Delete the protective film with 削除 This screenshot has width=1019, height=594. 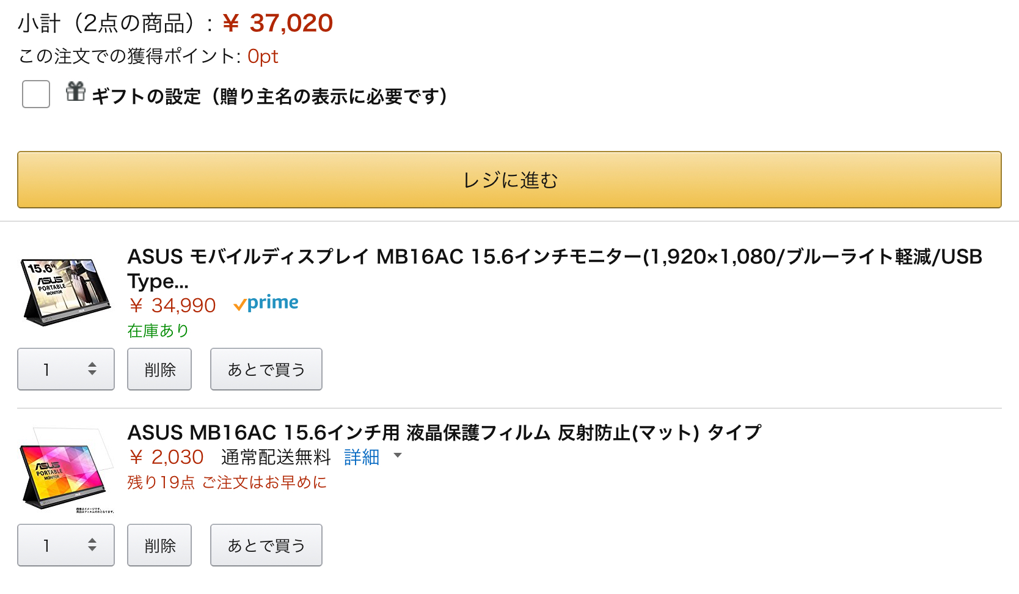click(159, 545)
